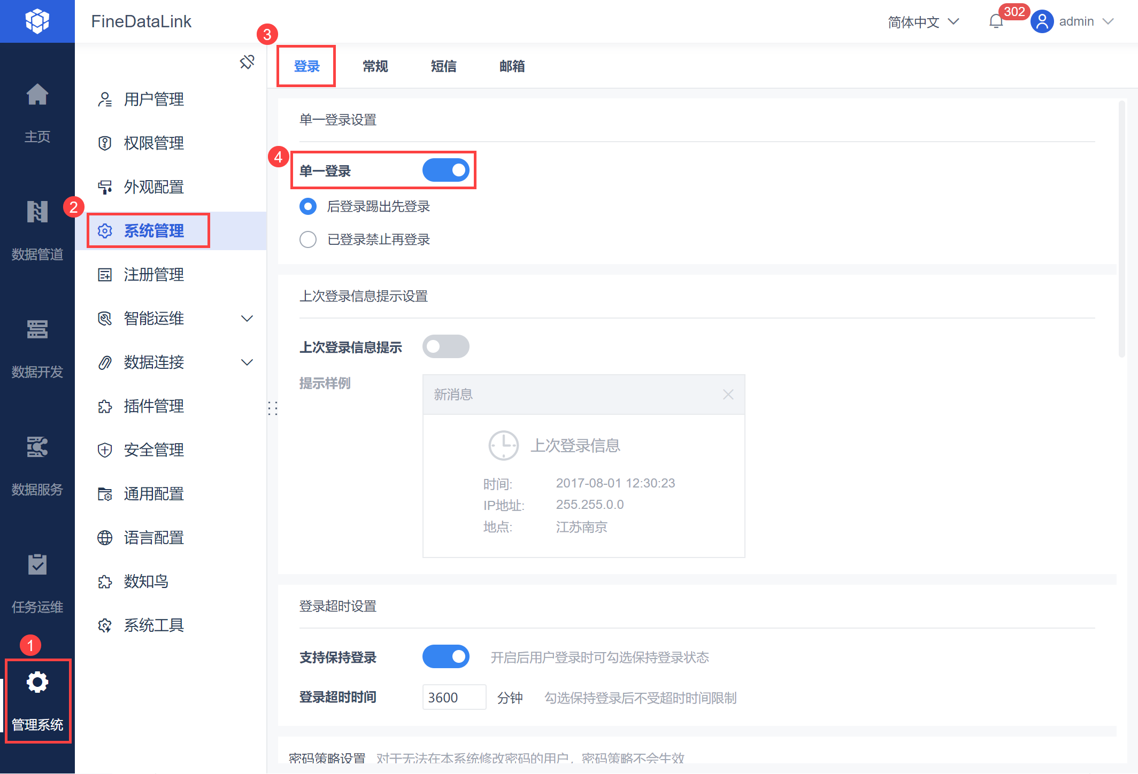Go to 任务运维 sidebar icon
This screenshot has height=774, width=1138.
coord(37,565)
